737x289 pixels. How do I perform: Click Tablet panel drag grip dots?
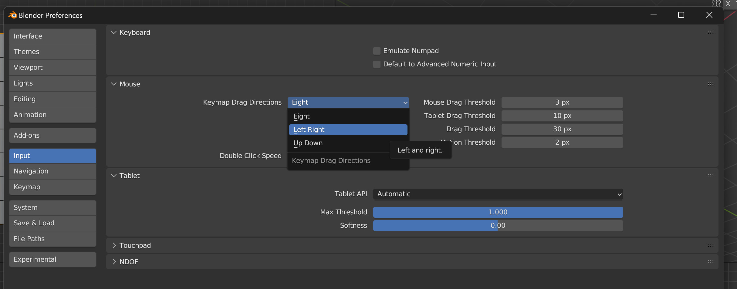pos(711,176)
